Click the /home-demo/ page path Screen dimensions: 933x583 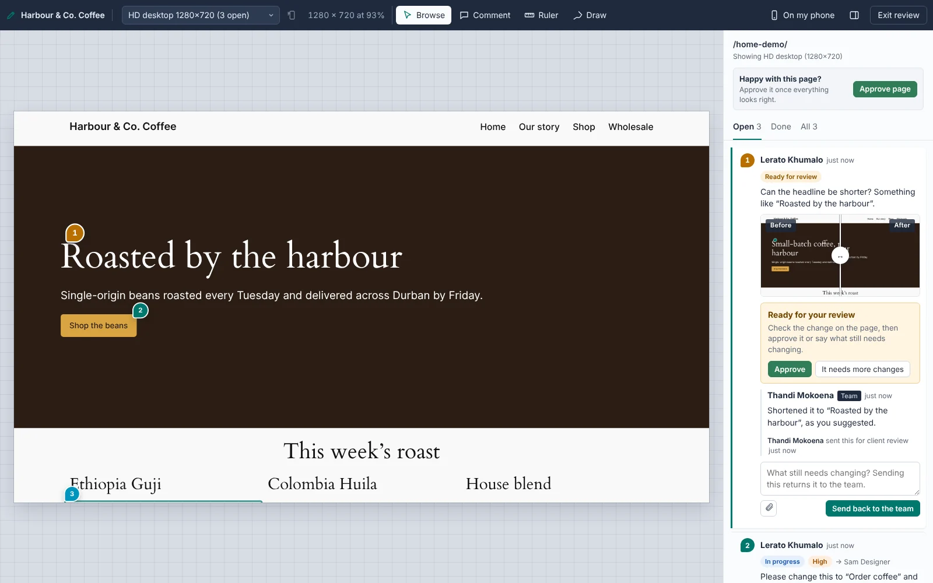point(760,44)
